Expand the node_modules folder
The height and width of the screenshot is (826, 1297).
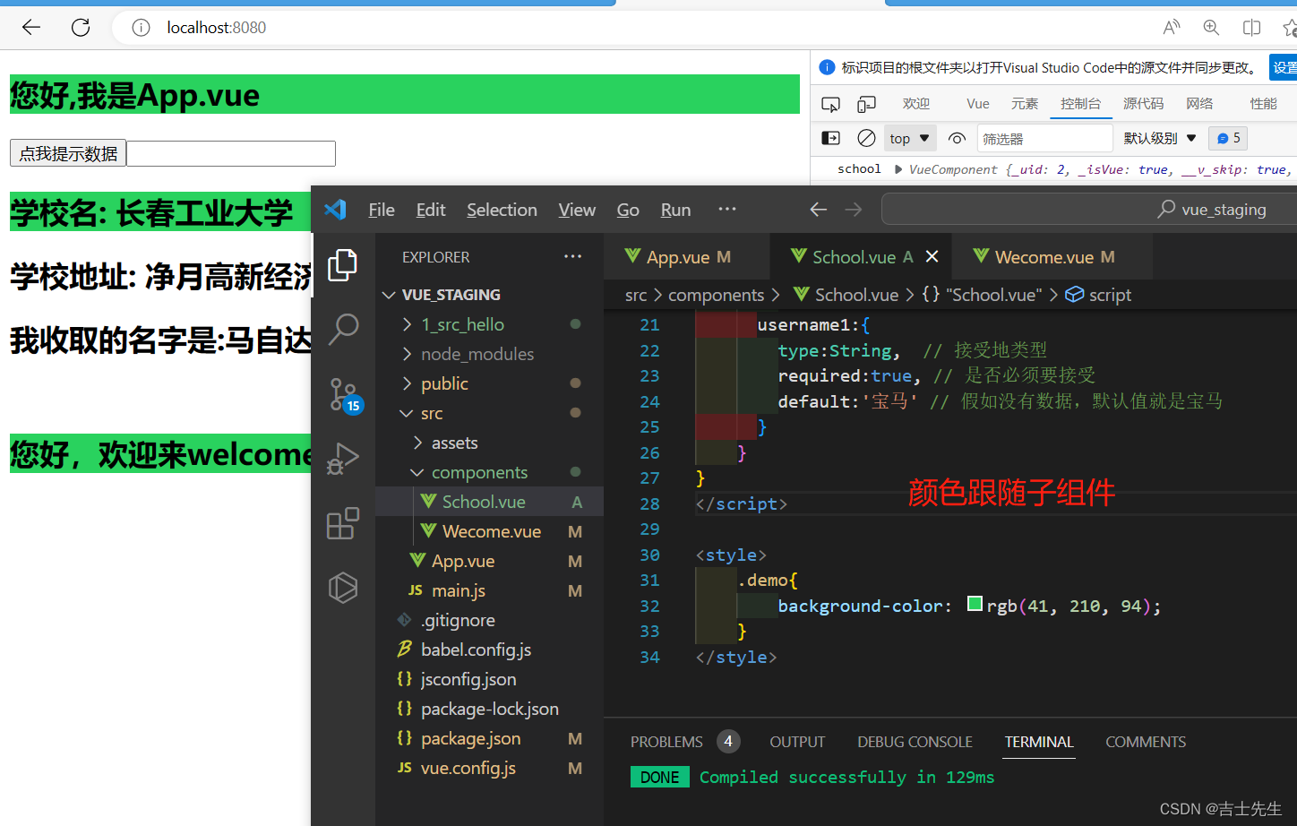(408, 354)
